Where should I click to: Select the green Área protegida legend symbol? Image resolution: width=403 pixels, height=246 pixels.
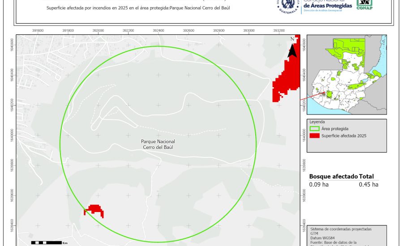click(314, 128)
